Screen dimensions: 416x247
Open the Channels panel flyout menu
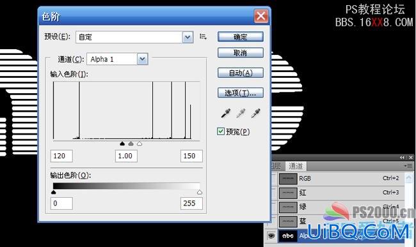click(408, 166)
